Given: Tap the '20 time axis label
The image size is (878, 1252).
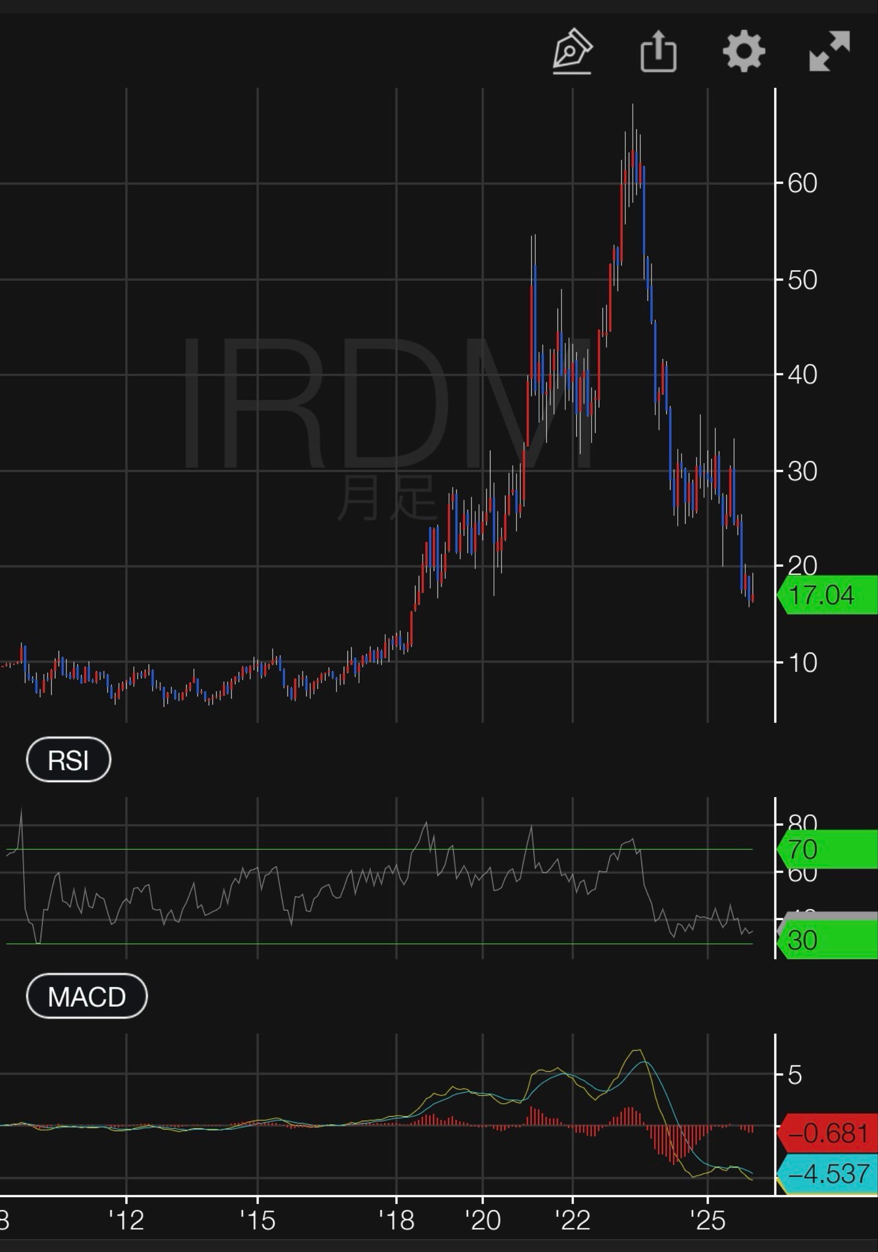Looking at the screenshot, I should click(x=483, y=1220).
